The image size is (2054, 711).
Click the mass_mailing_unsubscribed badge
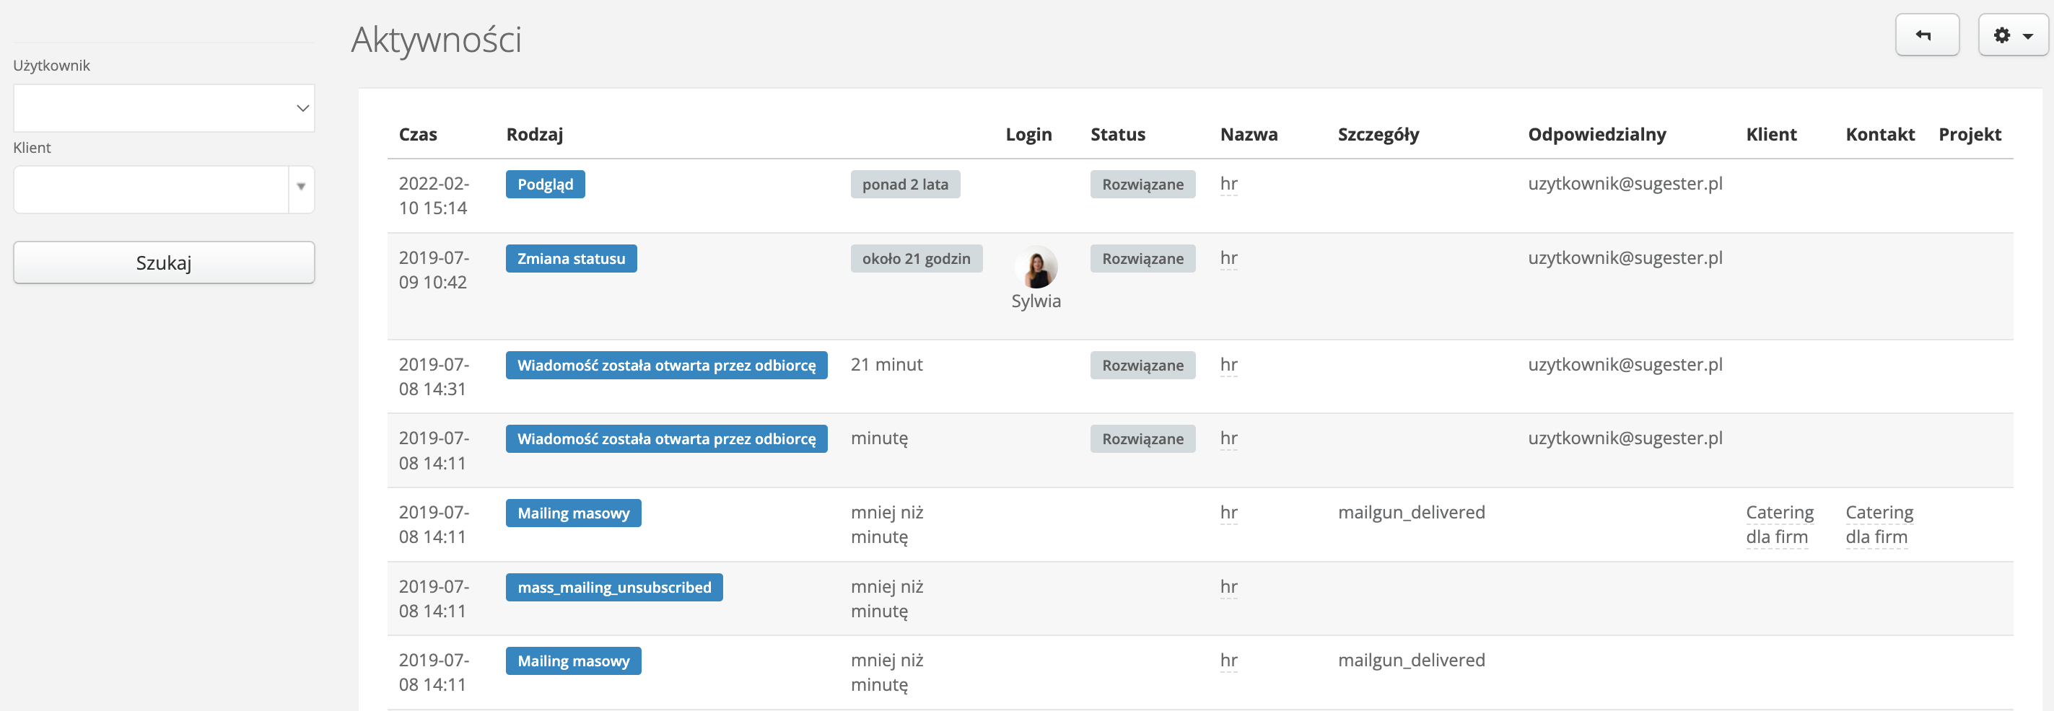[x=613, y=588]
